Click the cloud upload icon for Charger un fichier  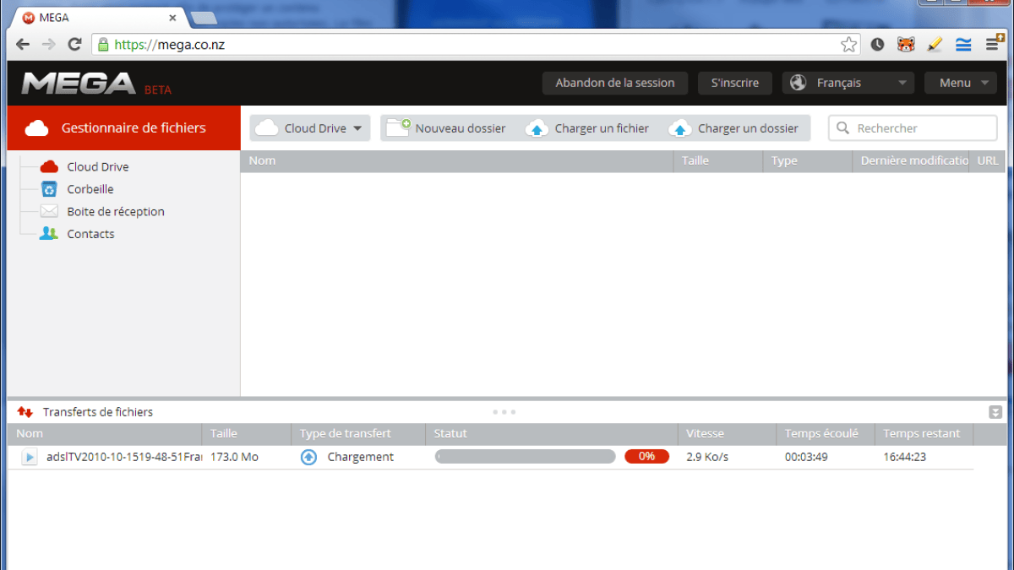pos(537,128)
